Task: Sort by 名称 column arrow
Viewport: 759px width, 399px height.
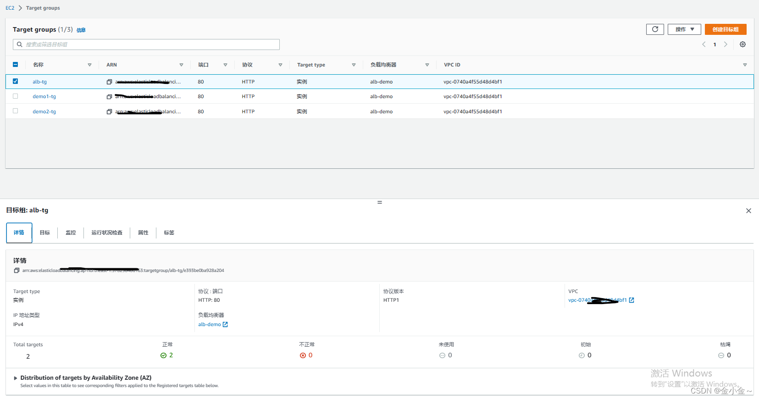Action: point(89,65)
